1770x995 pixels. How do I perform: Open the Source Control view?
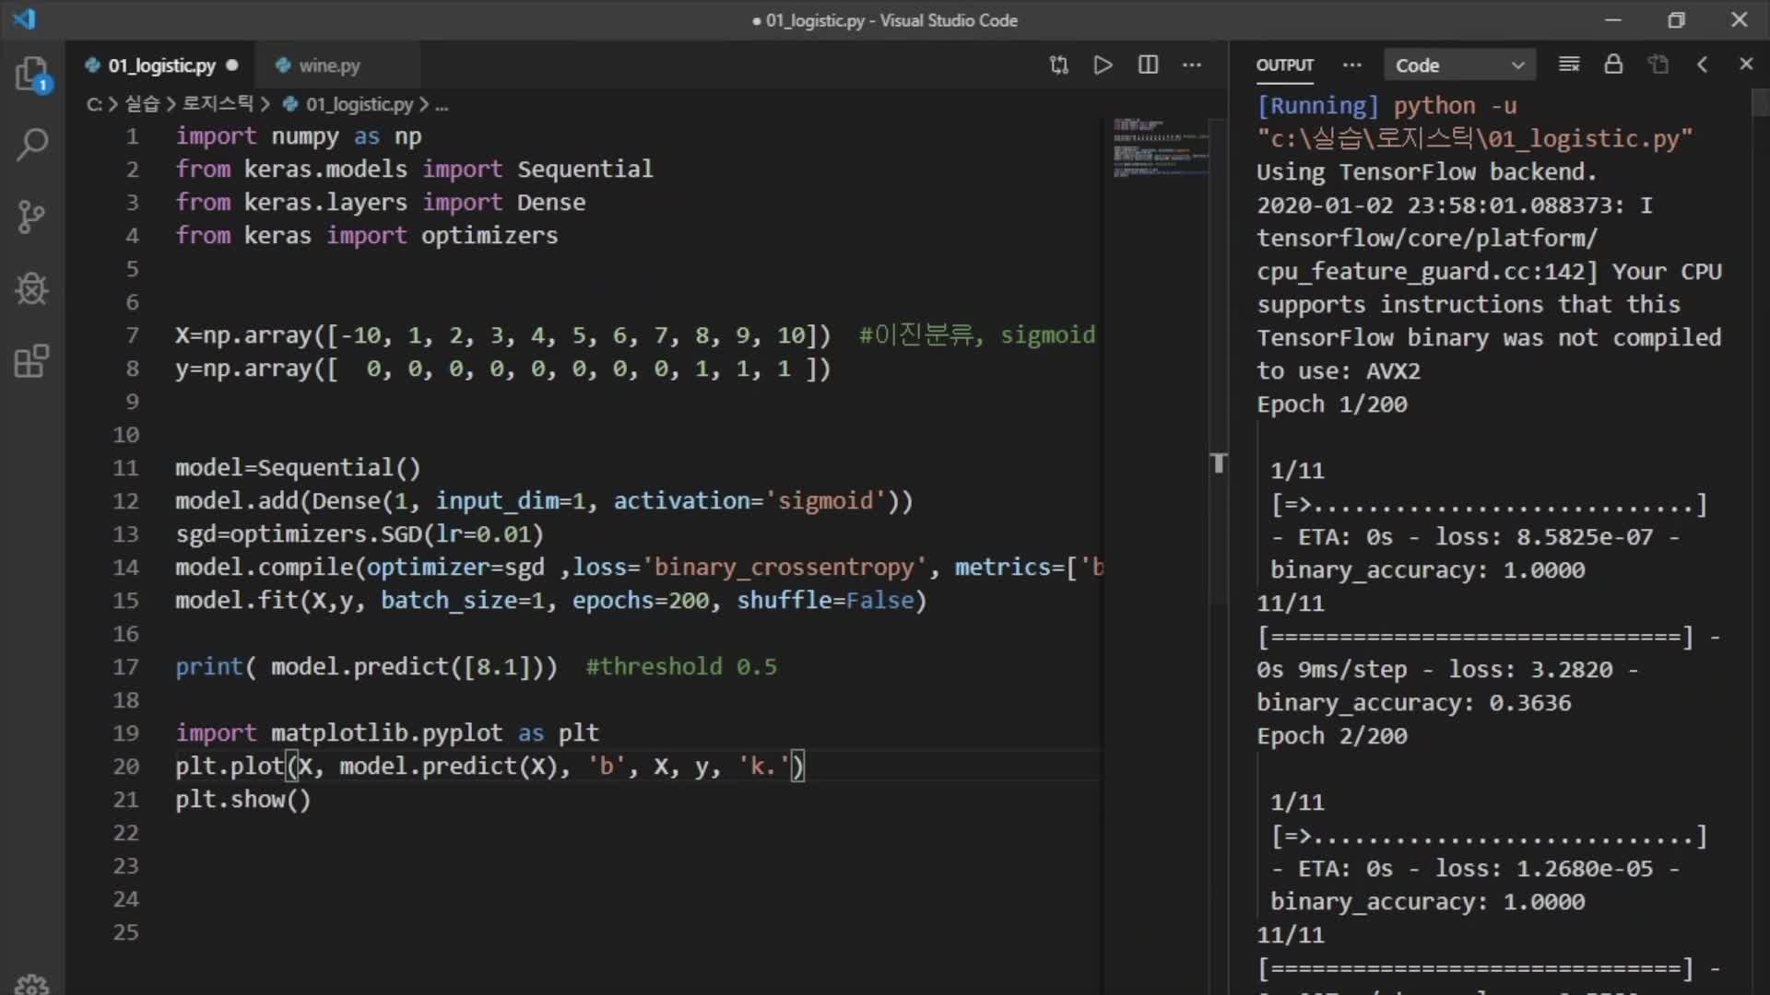point(32,217)
